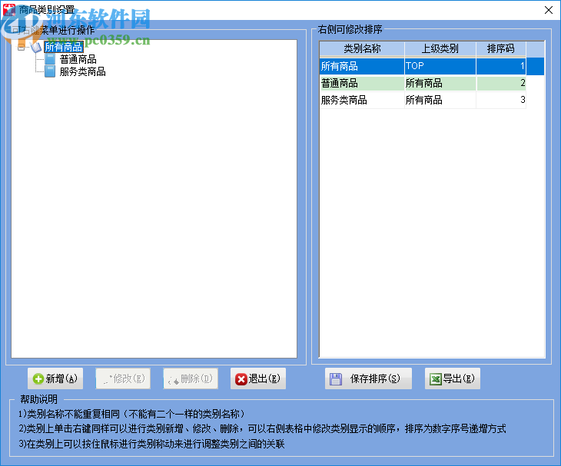Click 保存排序(S) to save order
This screenshot has height=466, width=561.
(x=368, y=378)
